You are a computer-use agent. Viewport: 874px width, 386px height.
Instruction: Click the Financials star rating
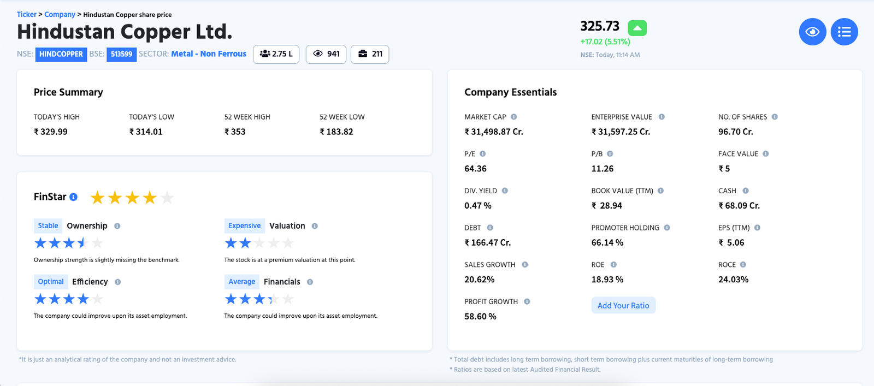[x=259, y=299]
